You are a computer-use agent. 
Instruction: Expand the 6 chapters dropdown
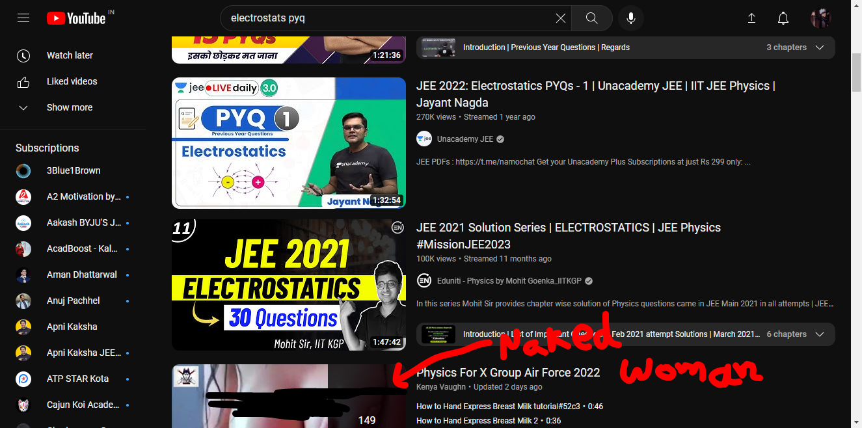click(x=796, y=334)
